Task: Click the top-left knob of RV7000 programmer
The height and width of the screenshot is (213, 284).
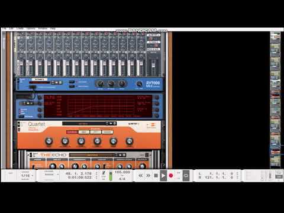Action: point(40,98)
